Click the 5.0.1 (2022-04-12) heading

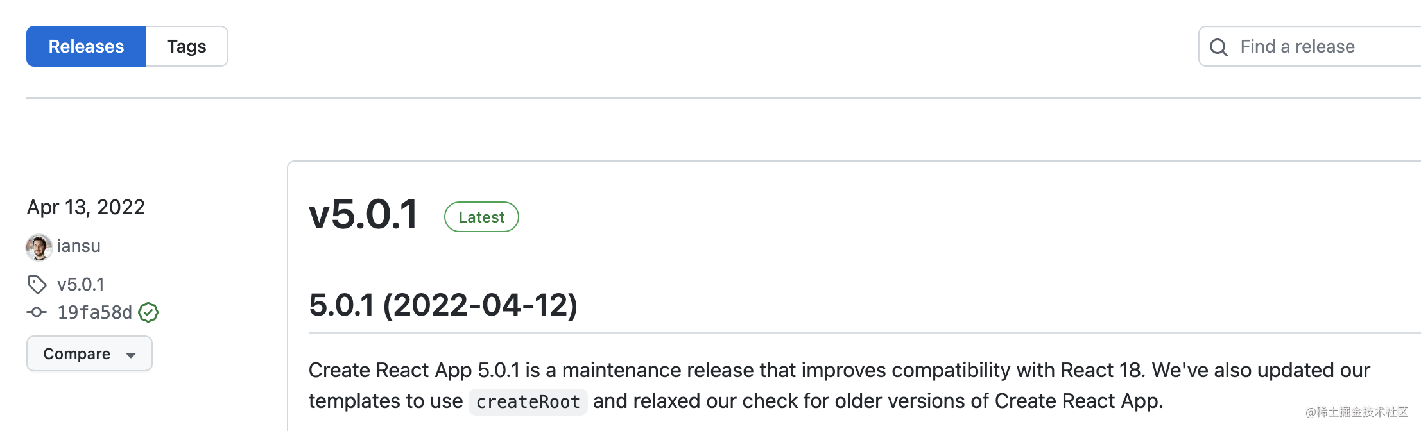pyautogui.click(x=443, y=305)
